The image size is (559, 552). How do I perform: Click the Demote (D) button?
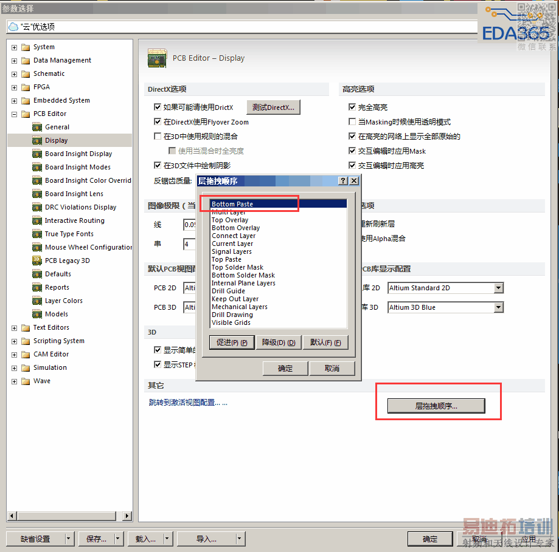(x=279, y=342)
